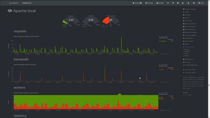
Task: Go to System Overview in sidebar
Action: pos(190,9)
